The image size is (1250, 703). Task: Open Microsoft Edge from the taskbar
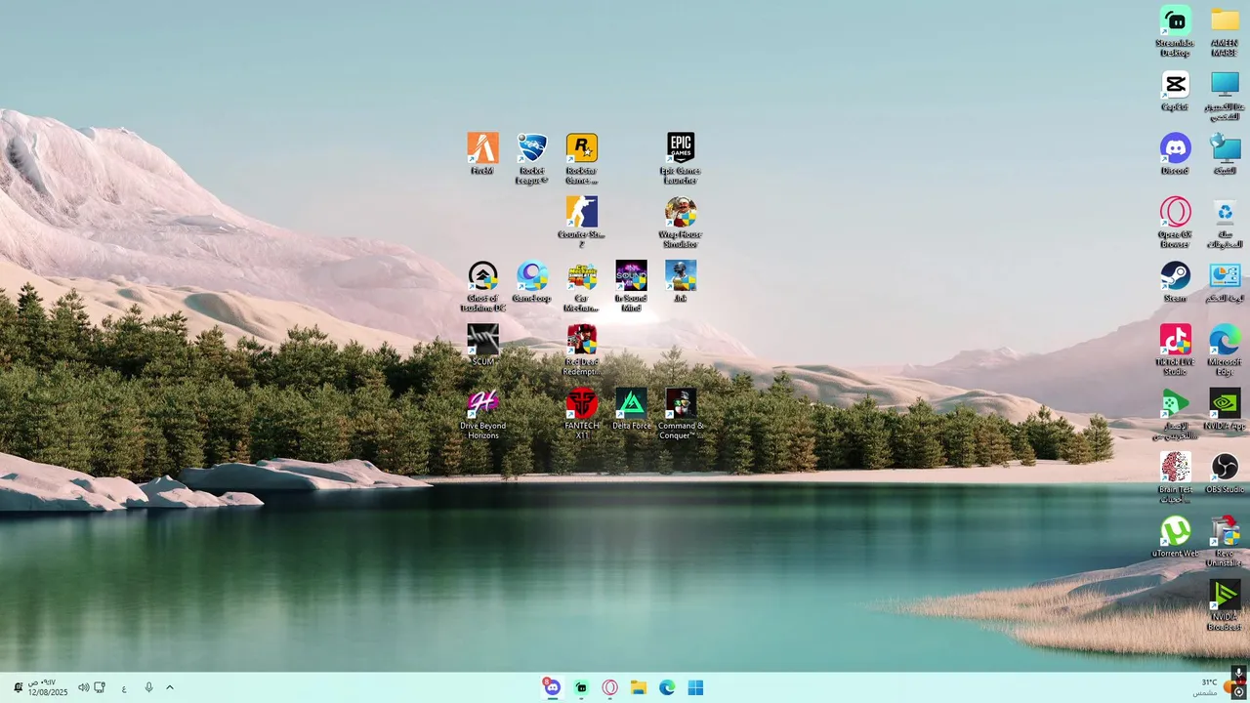click(x=667, y=687)
